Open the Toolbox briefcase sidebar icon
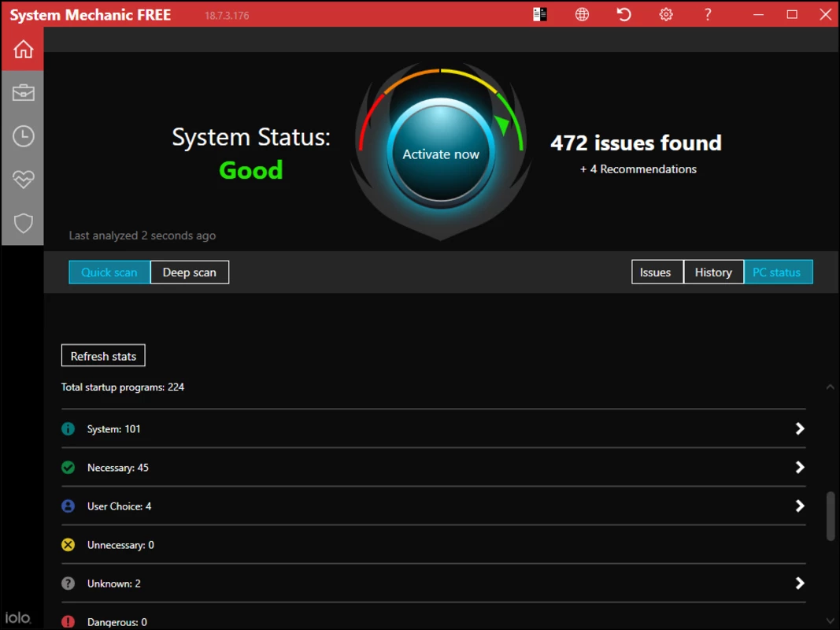Screen dimensions: 840x630 (23, 93)
